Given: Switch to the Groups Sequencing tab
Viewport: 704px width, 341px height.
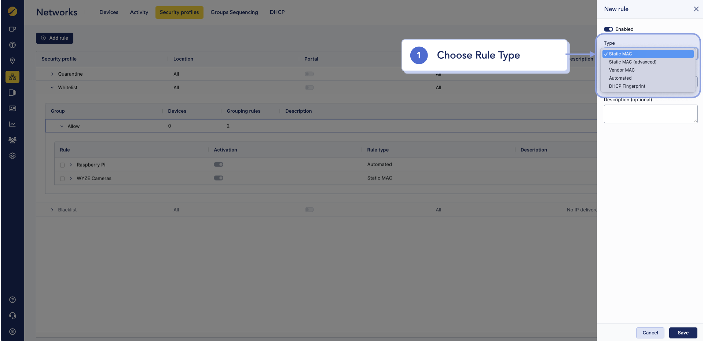Looking at the screenshot, I should (234, 12).
